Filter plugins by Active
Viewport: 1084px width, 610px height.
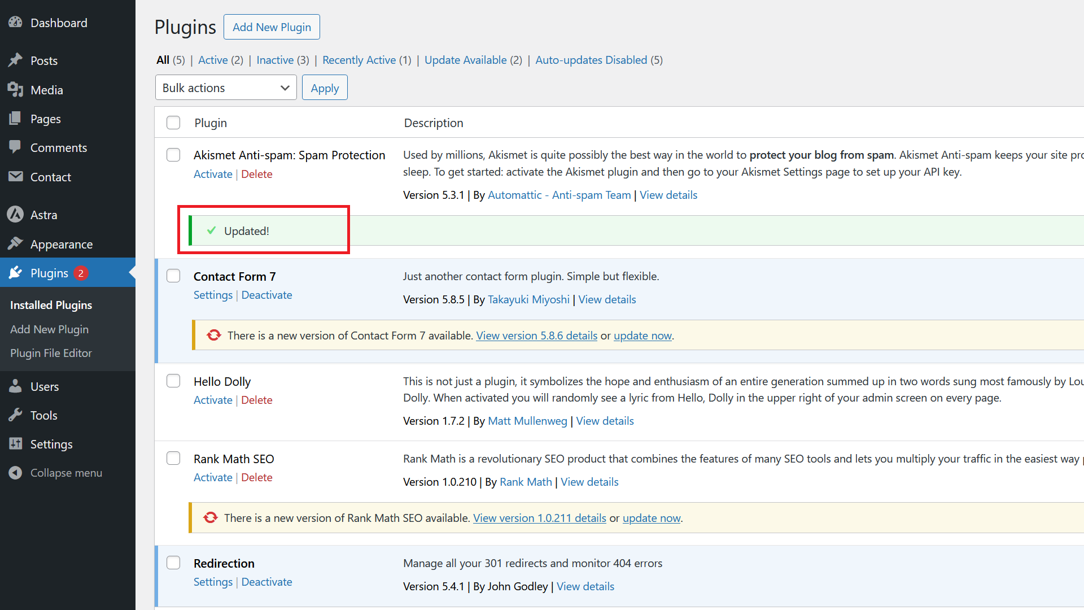(x=213, y=60)
